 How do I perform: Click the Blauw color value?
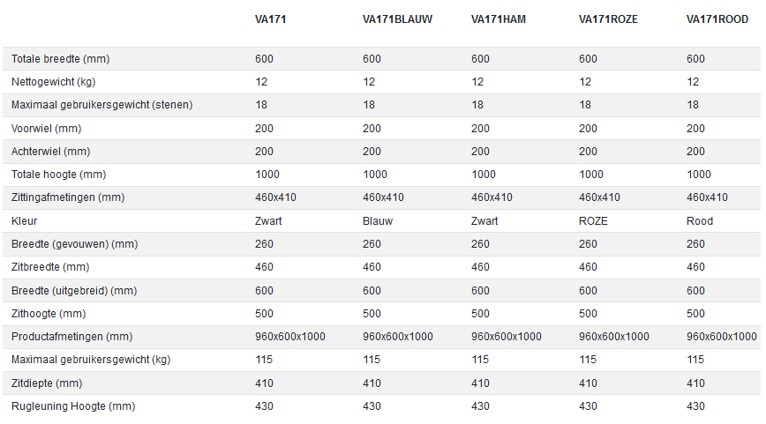(x=378, y=221)
